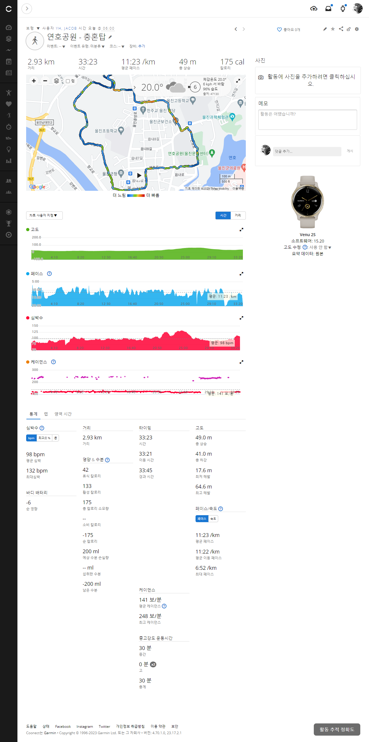Go to the next activity arrow
369x742 pixels.
coord(244,29)
